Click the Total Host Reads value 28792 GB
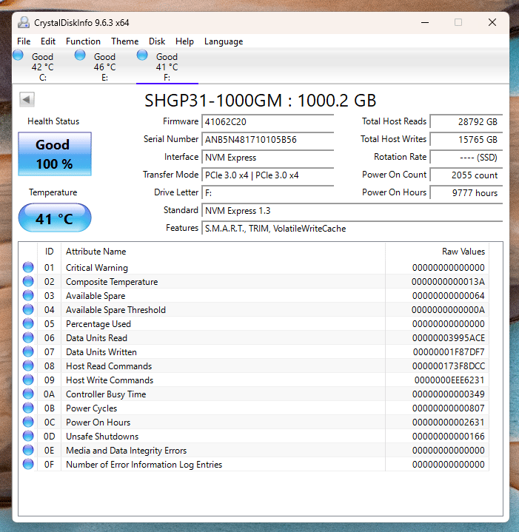Viewport: 519px width, 532px height. coord(466,122)
